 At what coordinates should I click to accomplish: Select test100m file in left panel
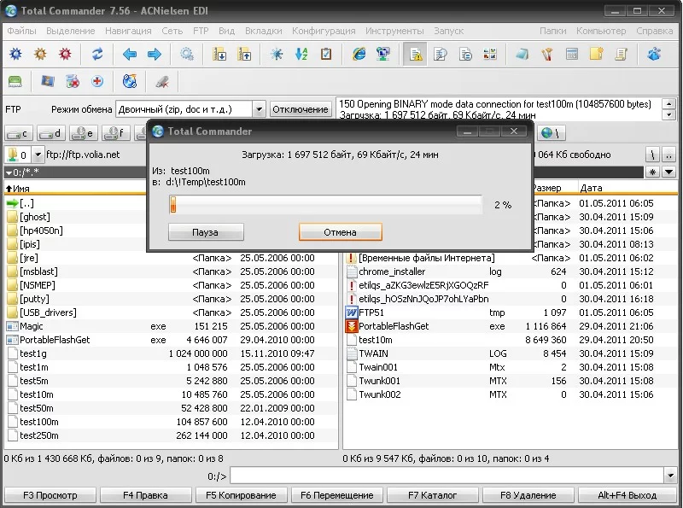point(39,422)
